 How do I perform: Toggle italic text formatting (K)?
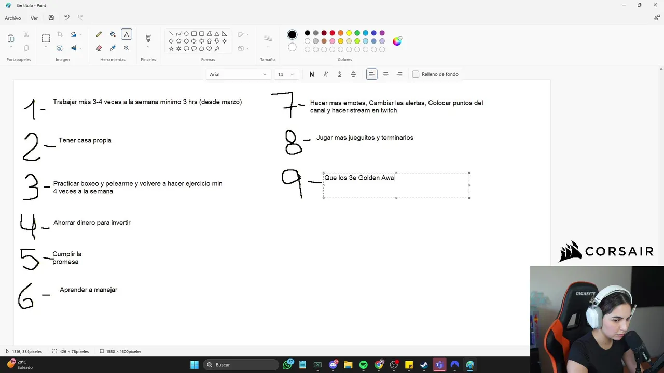(326, 74)
